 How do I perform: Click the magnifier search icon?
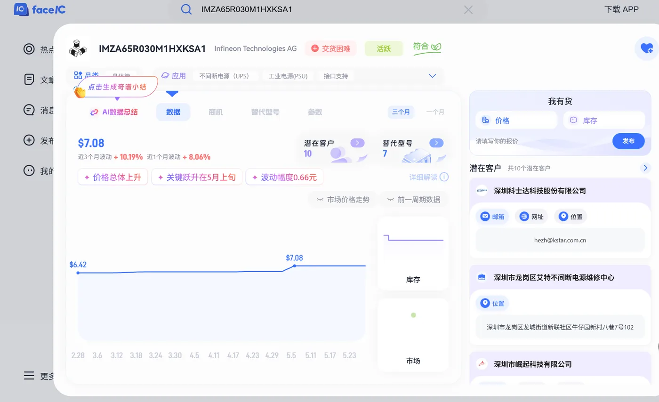point(186,9)
